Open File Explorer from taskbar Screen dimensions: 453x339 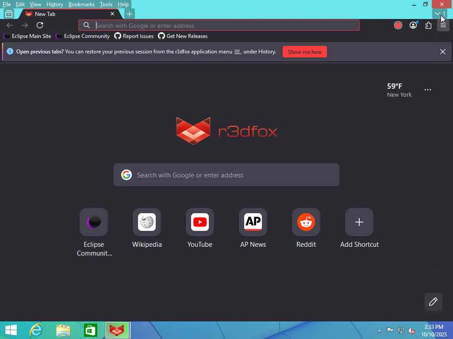63,330
